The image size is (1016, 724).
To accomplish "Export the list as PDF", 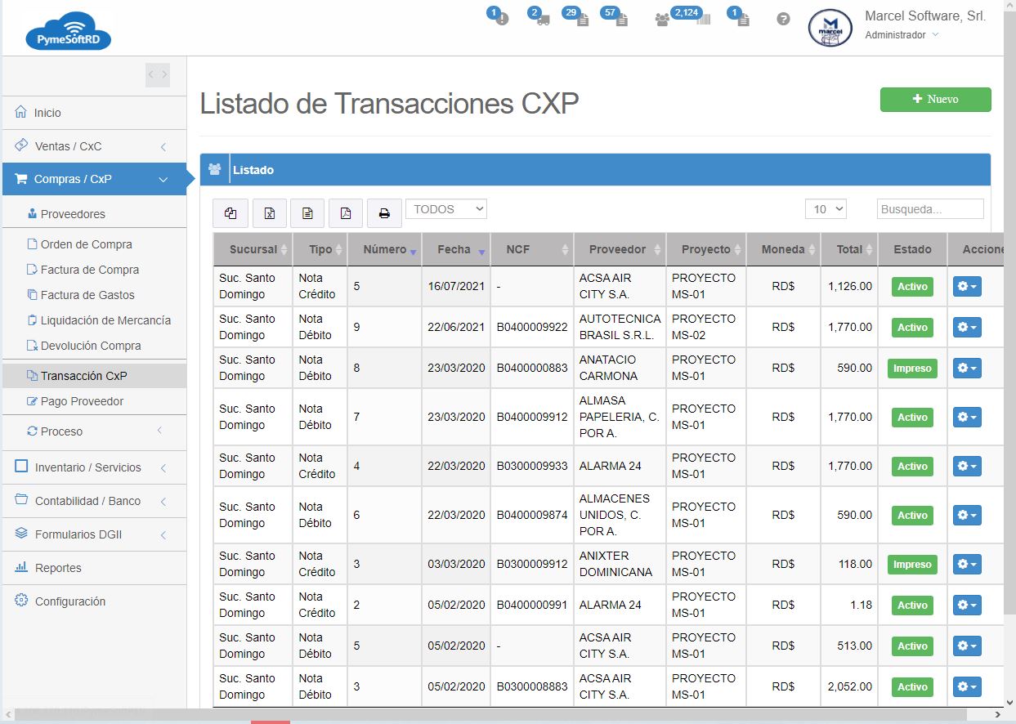I will coord(345,213).
